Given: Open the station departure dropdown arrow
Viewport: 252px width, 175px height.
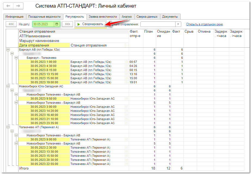Looking at the screenshot, I should pyautogui.click(x=178, y=24).
